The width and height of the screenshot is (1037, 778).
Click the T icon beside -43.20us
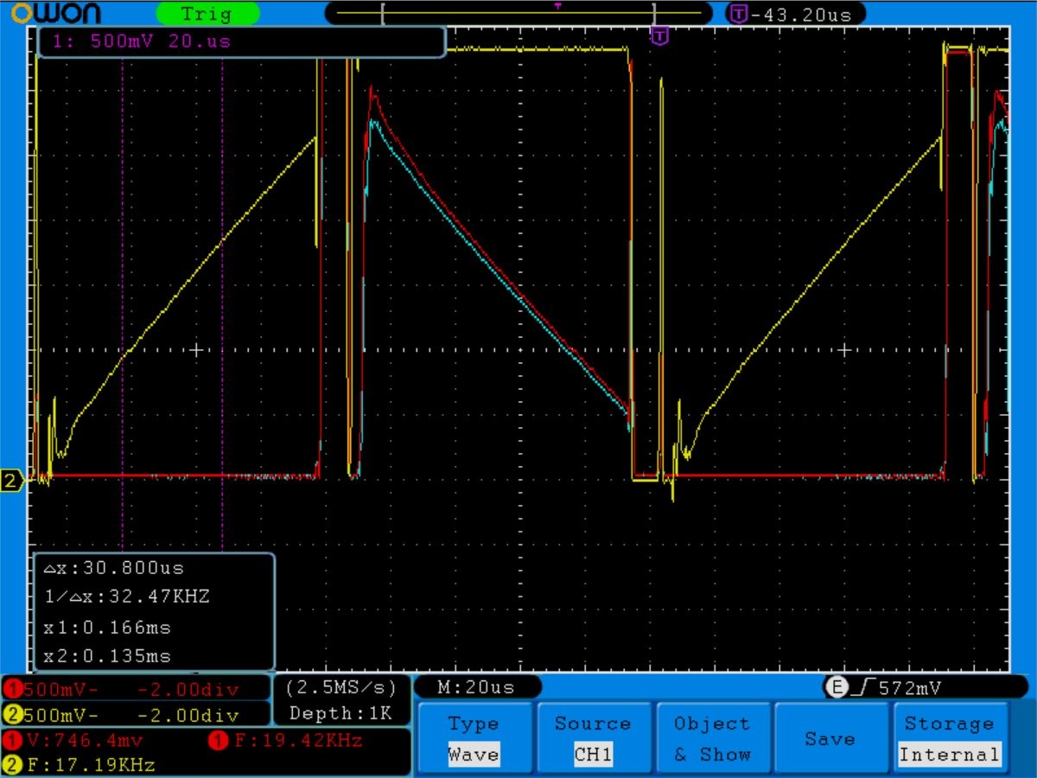739,14
